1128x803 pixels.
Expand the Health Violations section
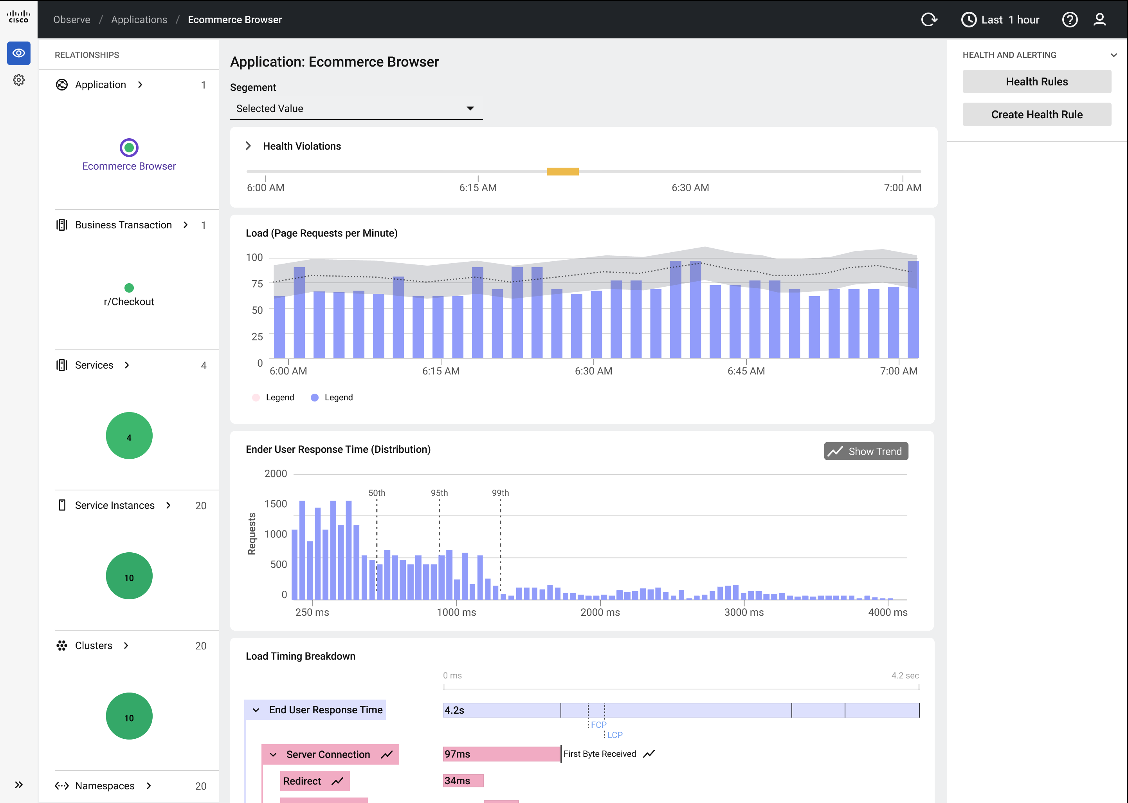point(249,146)
